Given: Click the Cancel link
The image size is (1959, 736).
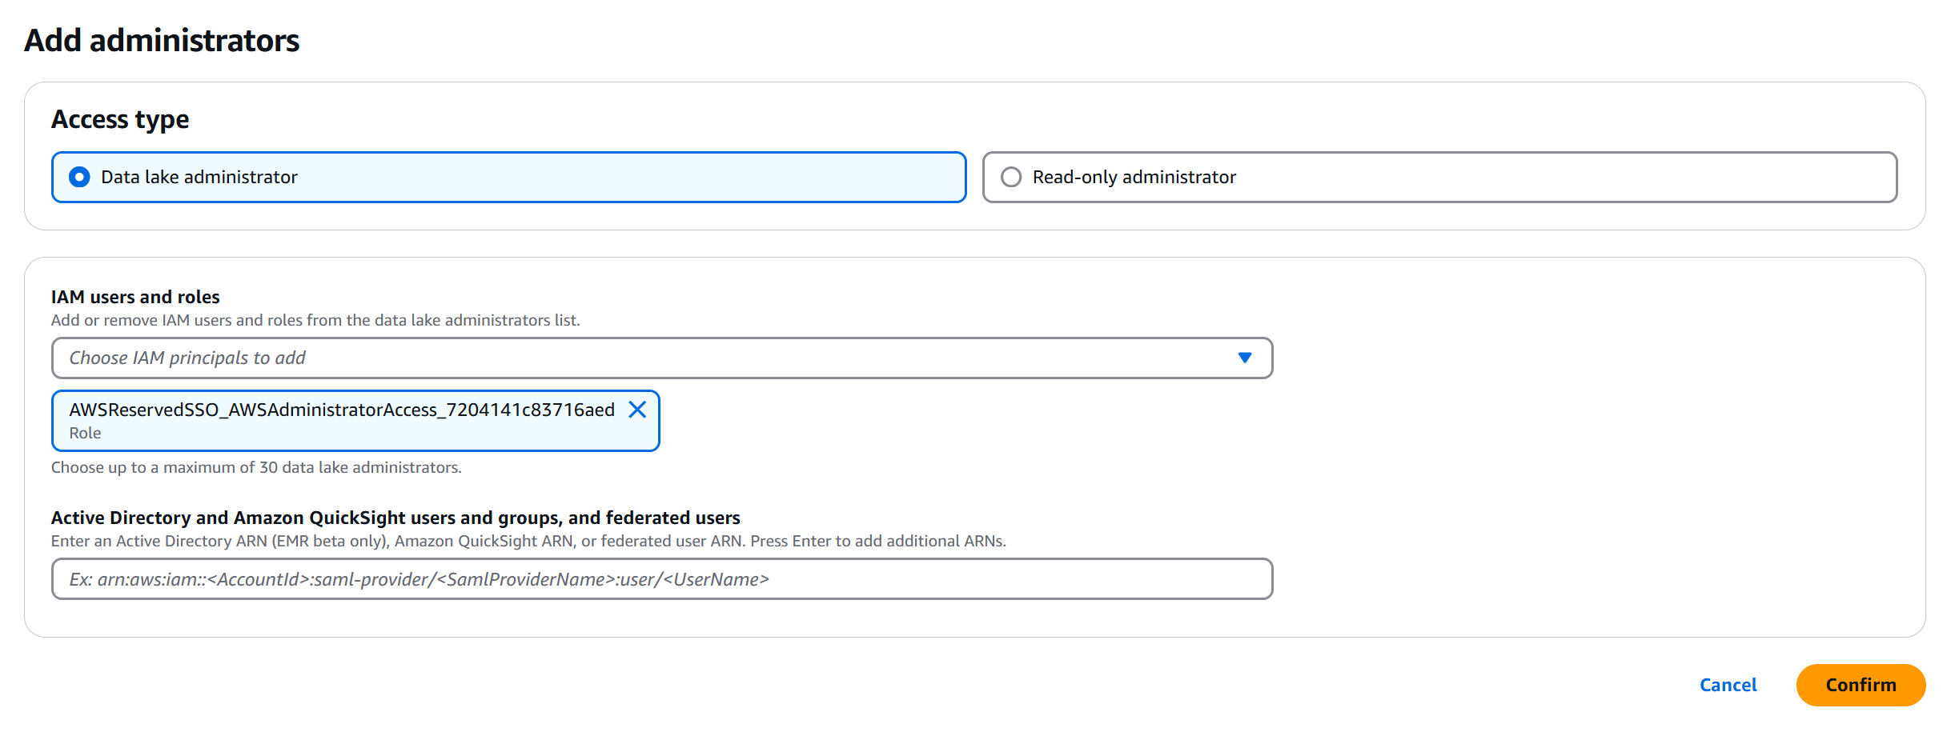Looking at the screenshot, I should 1728,685.
